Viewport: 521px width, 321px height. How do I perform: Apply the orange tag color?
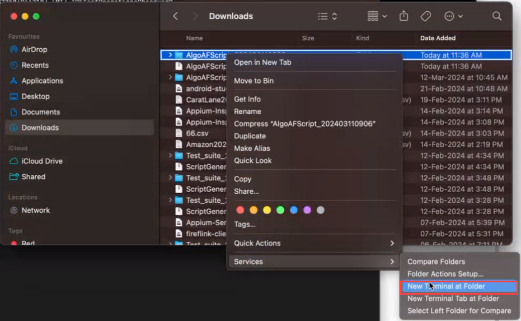pos(254,210)
